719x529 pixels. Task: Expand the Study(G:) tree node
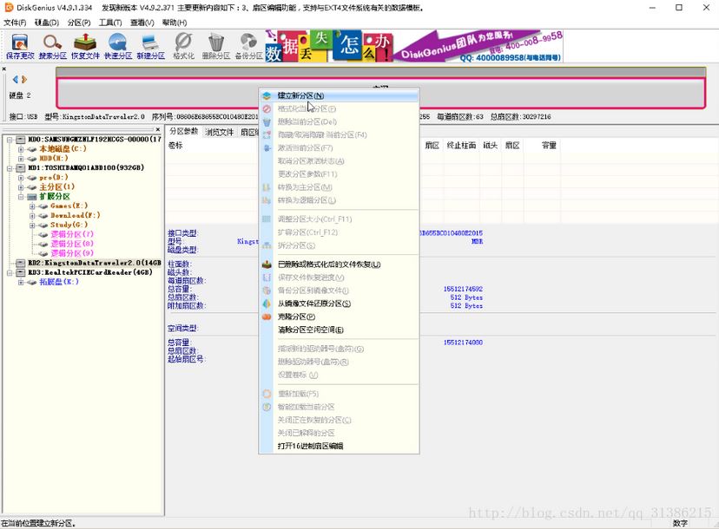(x=32, y=225)
